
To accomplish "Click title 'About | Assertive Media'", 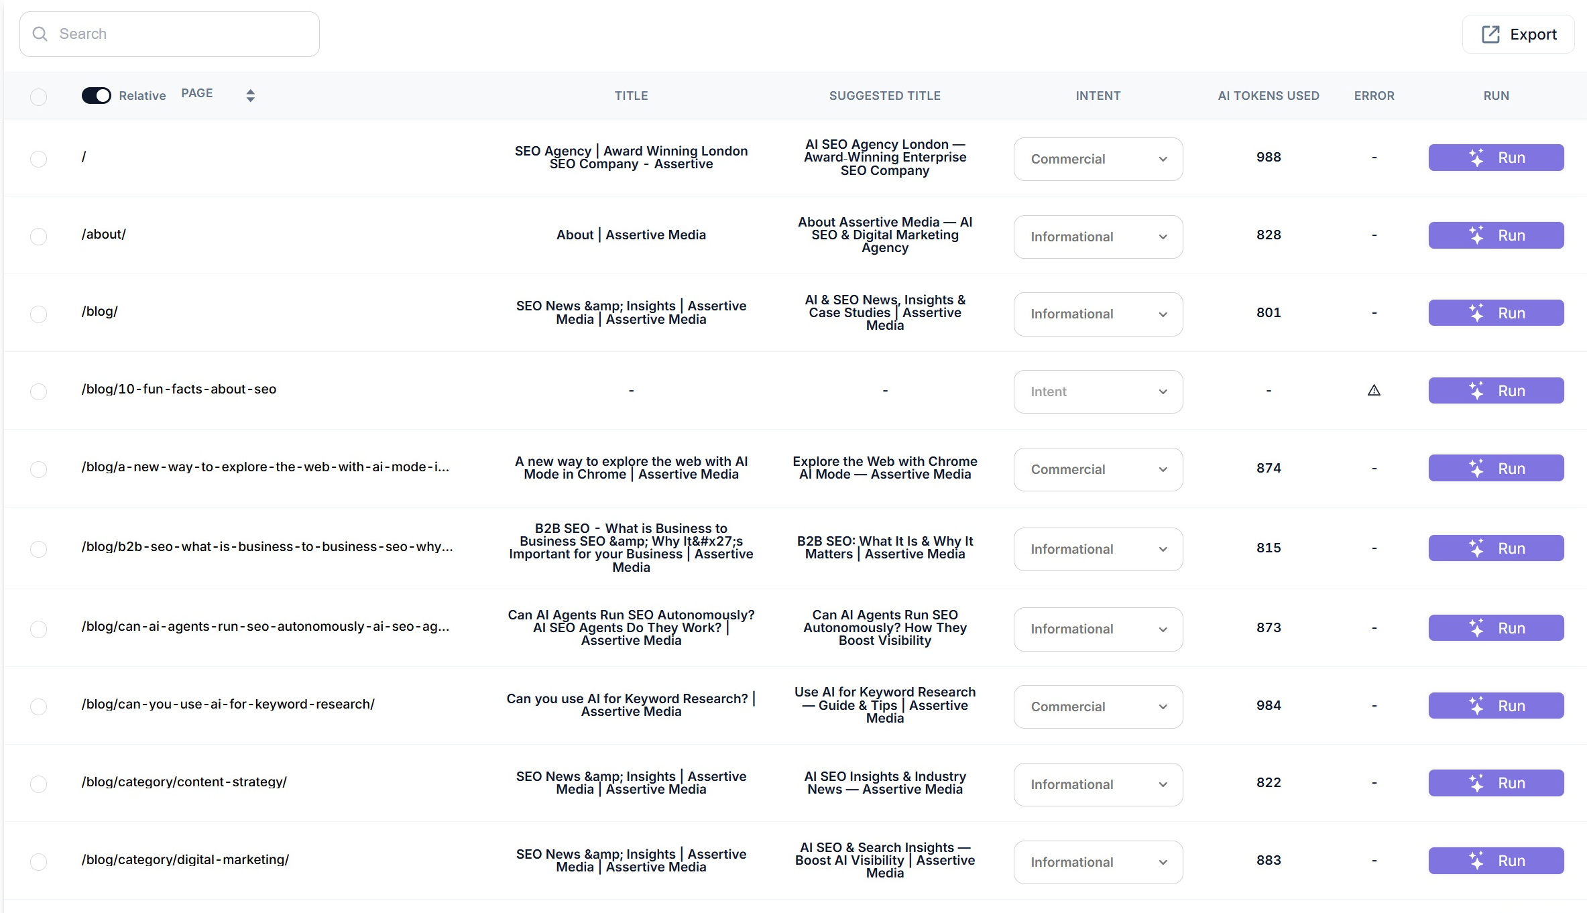I will click(631, 235).
